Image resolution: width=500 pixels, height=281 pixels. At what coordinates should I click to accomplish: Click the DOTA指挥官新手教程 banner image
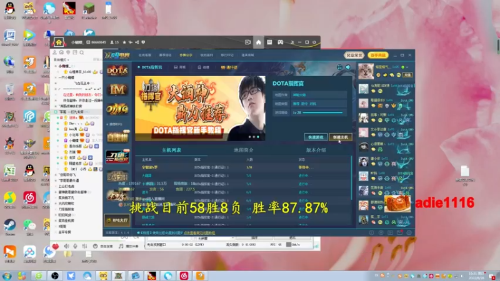tap(200, 108)
